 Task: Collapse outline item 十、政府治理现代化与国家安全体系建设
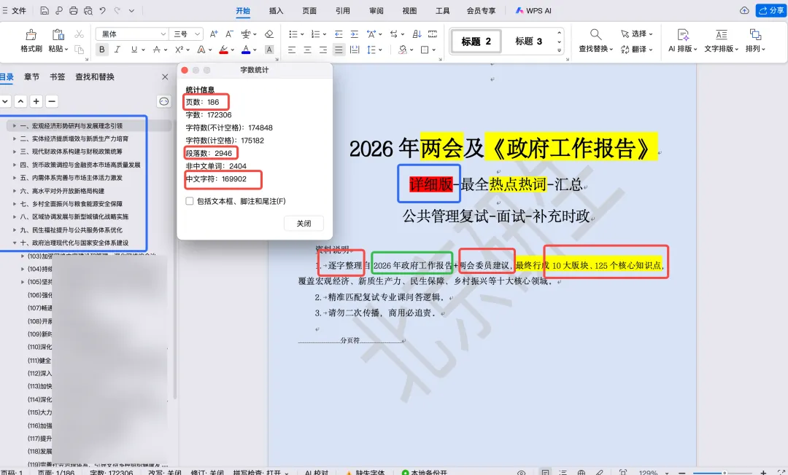click(15, 243)
